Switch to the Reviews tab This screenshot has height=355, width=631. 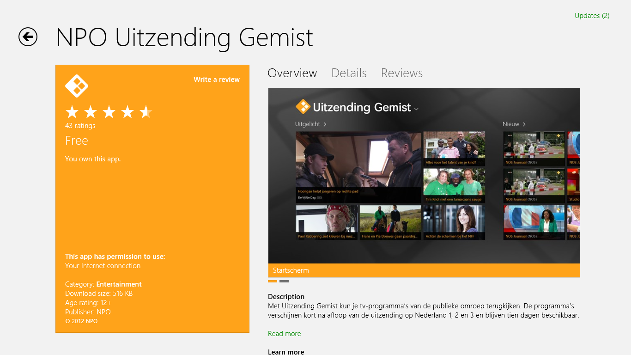(402, 73)
